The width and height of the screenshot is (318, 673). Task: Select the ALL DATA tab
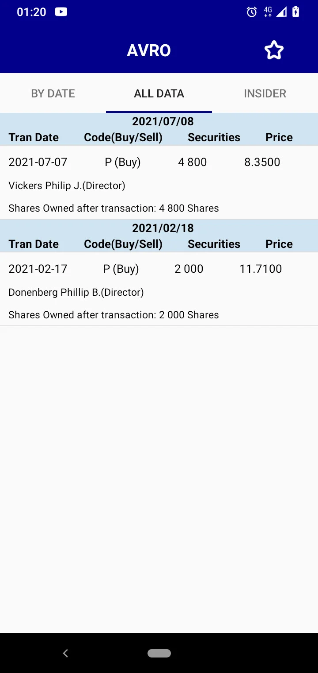[159, 93]
